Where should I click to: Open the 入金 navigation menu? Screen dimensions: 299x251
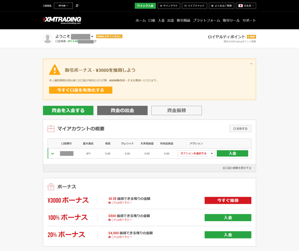161,20
